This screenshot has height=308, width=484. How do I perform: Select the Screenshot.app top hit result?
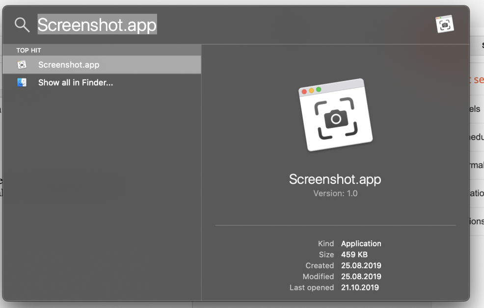(x=102, y=65)
